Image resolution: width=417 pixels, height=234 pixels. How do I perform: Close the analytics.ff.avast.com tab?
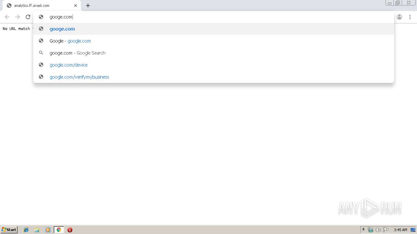coord(76,6)
